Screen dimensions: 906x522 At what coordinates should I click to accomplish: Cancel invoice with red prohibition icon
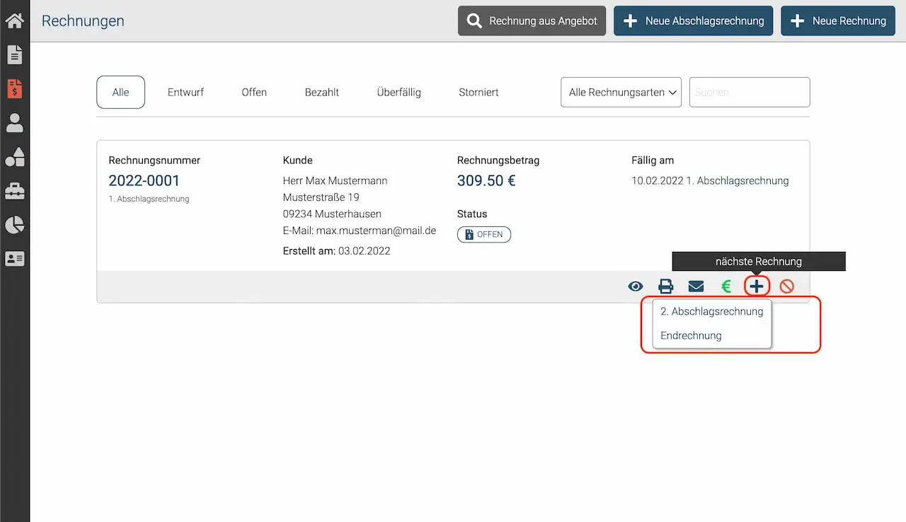click(x=787, y=286)
